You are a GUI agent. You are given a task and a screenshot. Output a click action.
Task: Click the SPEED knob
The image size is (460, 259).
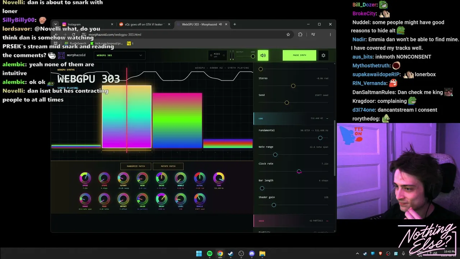click(x=85, y=178)
